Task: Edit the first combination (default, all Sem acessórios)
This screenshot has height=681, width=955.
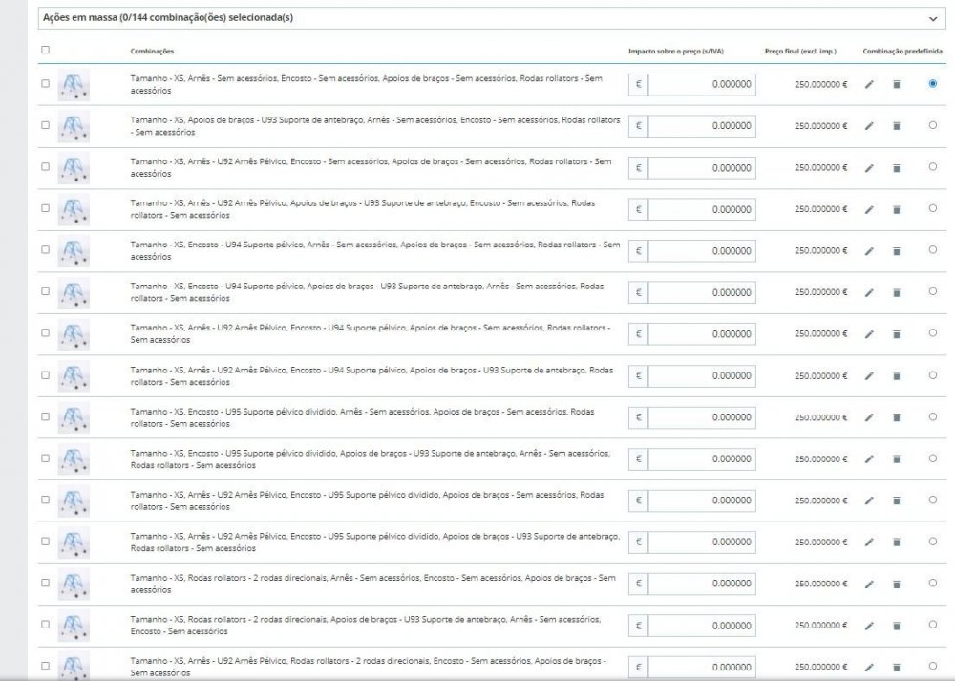Action: (x=869, y=85)
